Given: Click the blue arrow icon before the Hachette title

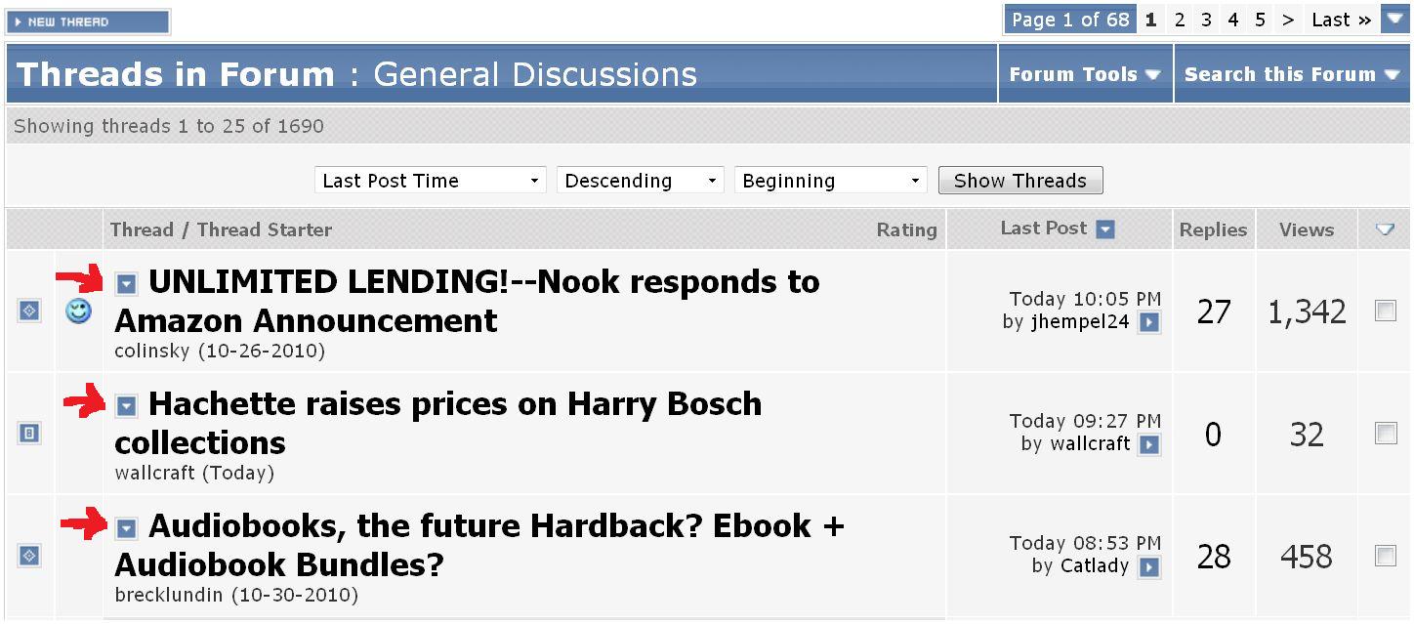Looking at the screenshot, I should pos(126,406).
